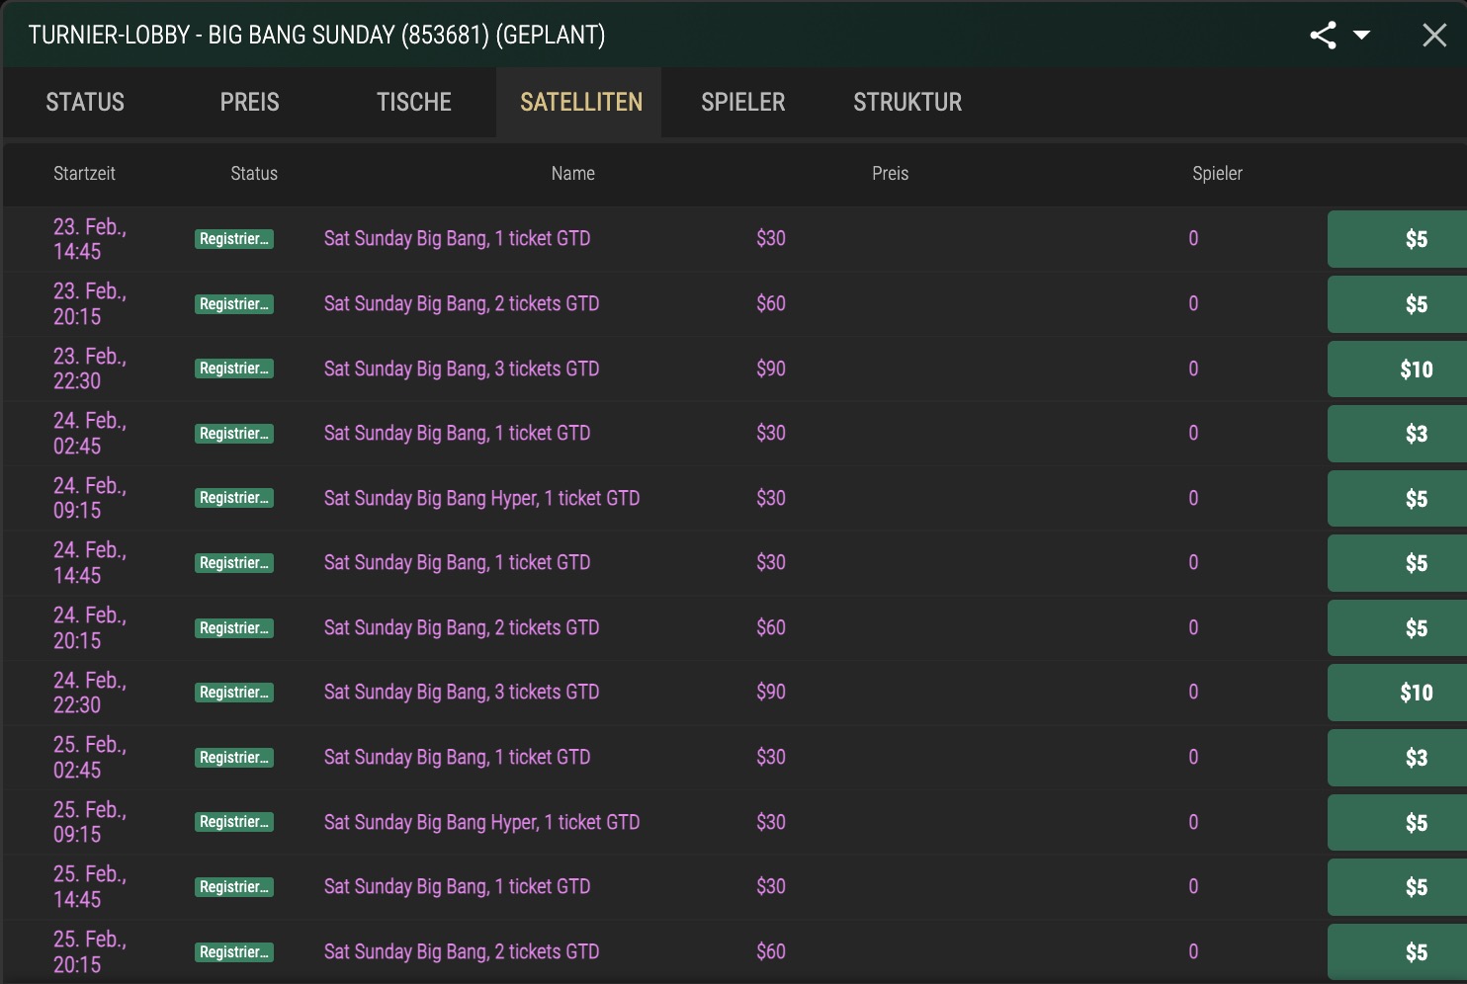Click $5 for Sat Sunday Big Bang Hyper on 24. Feb
1467x984 pixels.
[1418, 499]
